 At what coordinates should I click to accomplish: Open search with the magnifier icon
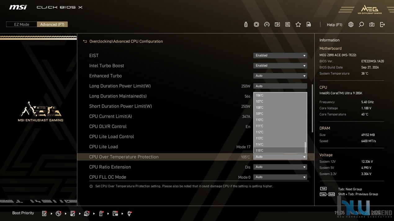click(x=361, y=24)
